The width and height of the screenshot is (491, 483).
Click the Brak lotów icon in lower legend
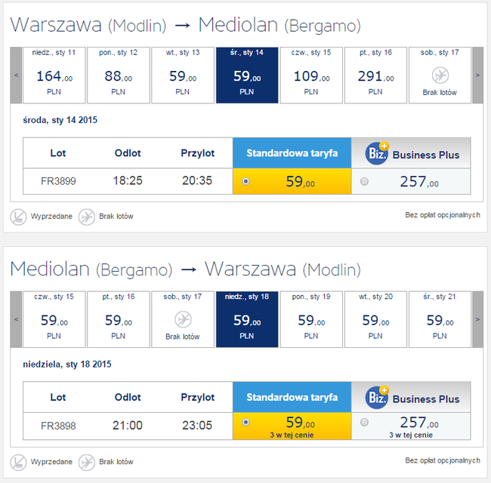pos(87,460)
